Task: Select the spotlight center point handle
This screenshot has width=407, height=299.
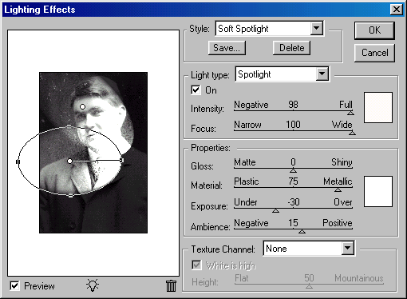Action: pos(69,161)
